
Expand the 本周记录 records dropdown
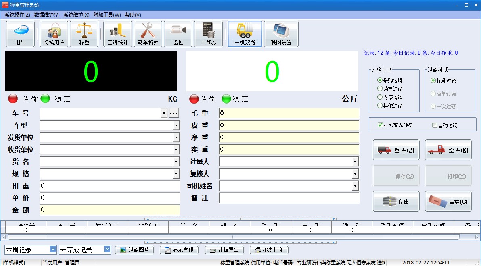[x=53, y=250]
